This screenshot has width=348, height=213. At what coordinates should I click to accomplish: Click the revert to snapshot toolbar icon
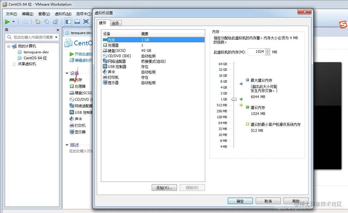[x=47, y=22]
